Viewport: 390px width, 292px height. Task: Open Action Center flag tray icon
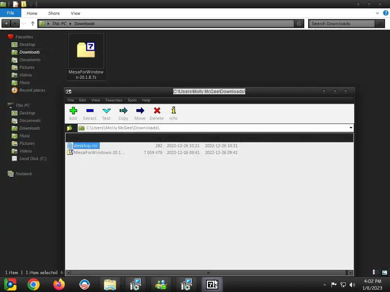coord(334,284)
